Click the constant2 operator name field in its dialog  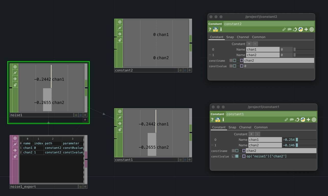tap(269, 24)
